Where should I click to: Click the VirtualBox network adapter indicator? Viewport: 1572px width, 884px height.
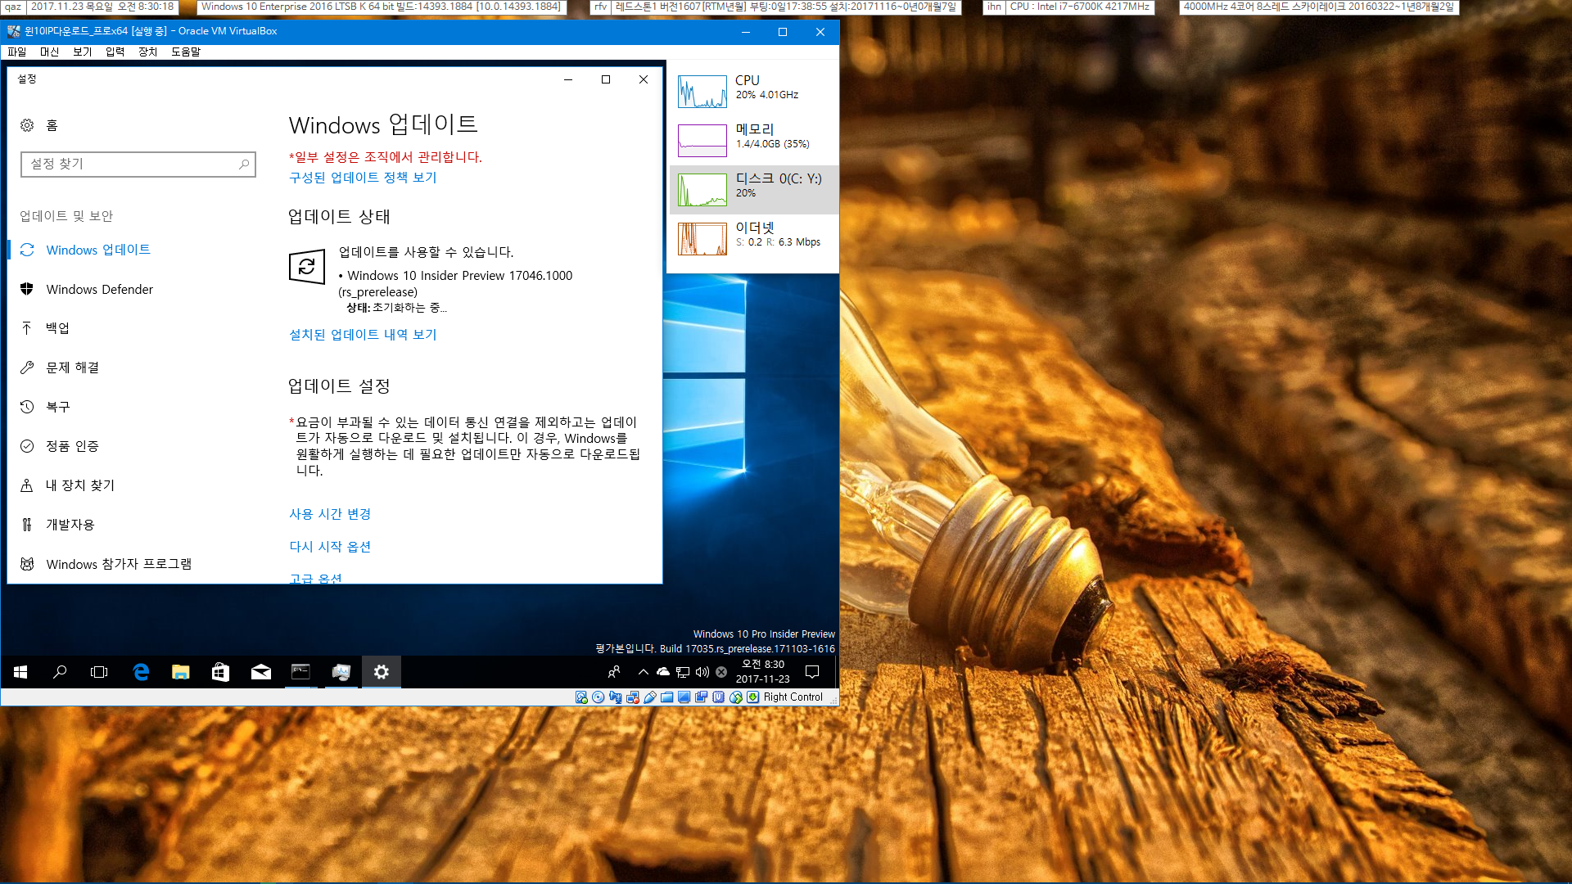tap(633, 697)
